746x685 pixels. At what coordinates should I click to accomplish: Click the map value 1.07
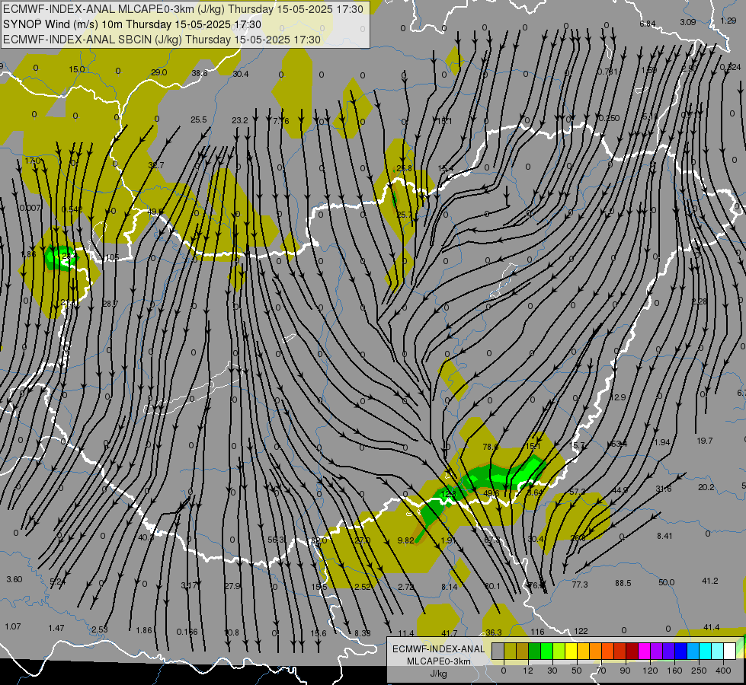[x=13, y=626]
